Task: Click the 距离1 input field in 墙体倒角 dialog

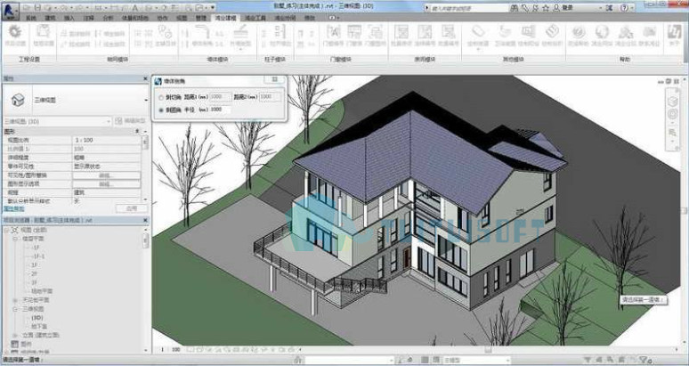Action: tap(220, 97)
